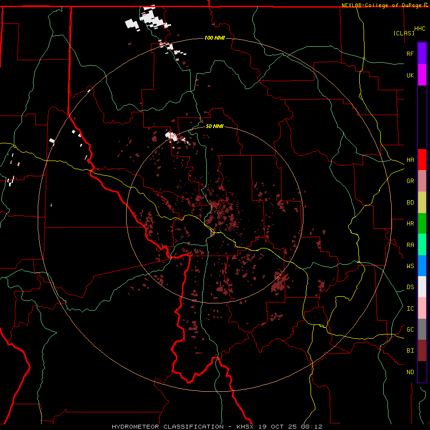Select the GR pink-brown legend swatch
The width and height of the screenshot is (430, 430).
(x=422, y=181)
